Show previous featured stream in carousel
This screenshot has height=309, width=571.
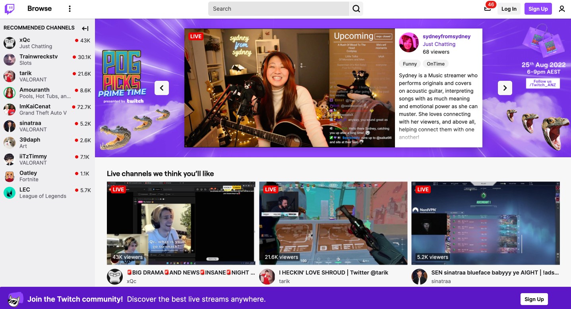pos(162,88)
